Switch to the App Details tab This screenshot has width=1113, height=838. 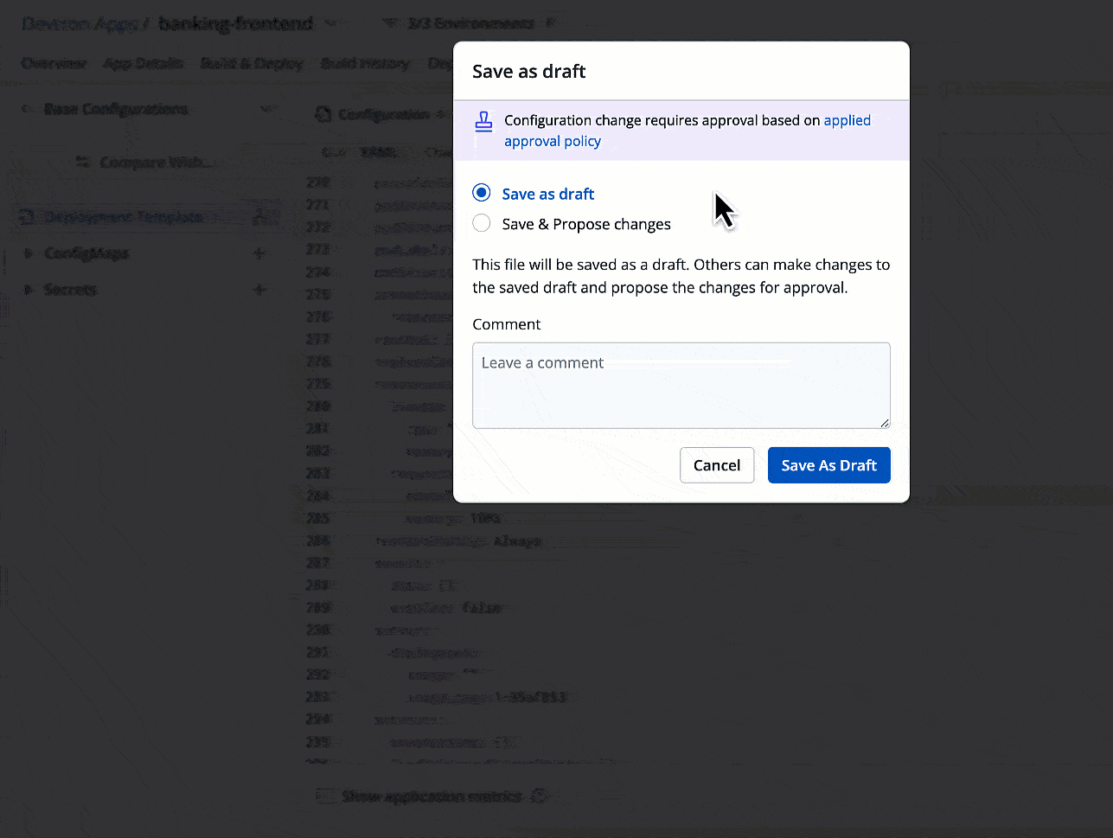point(143,63)
